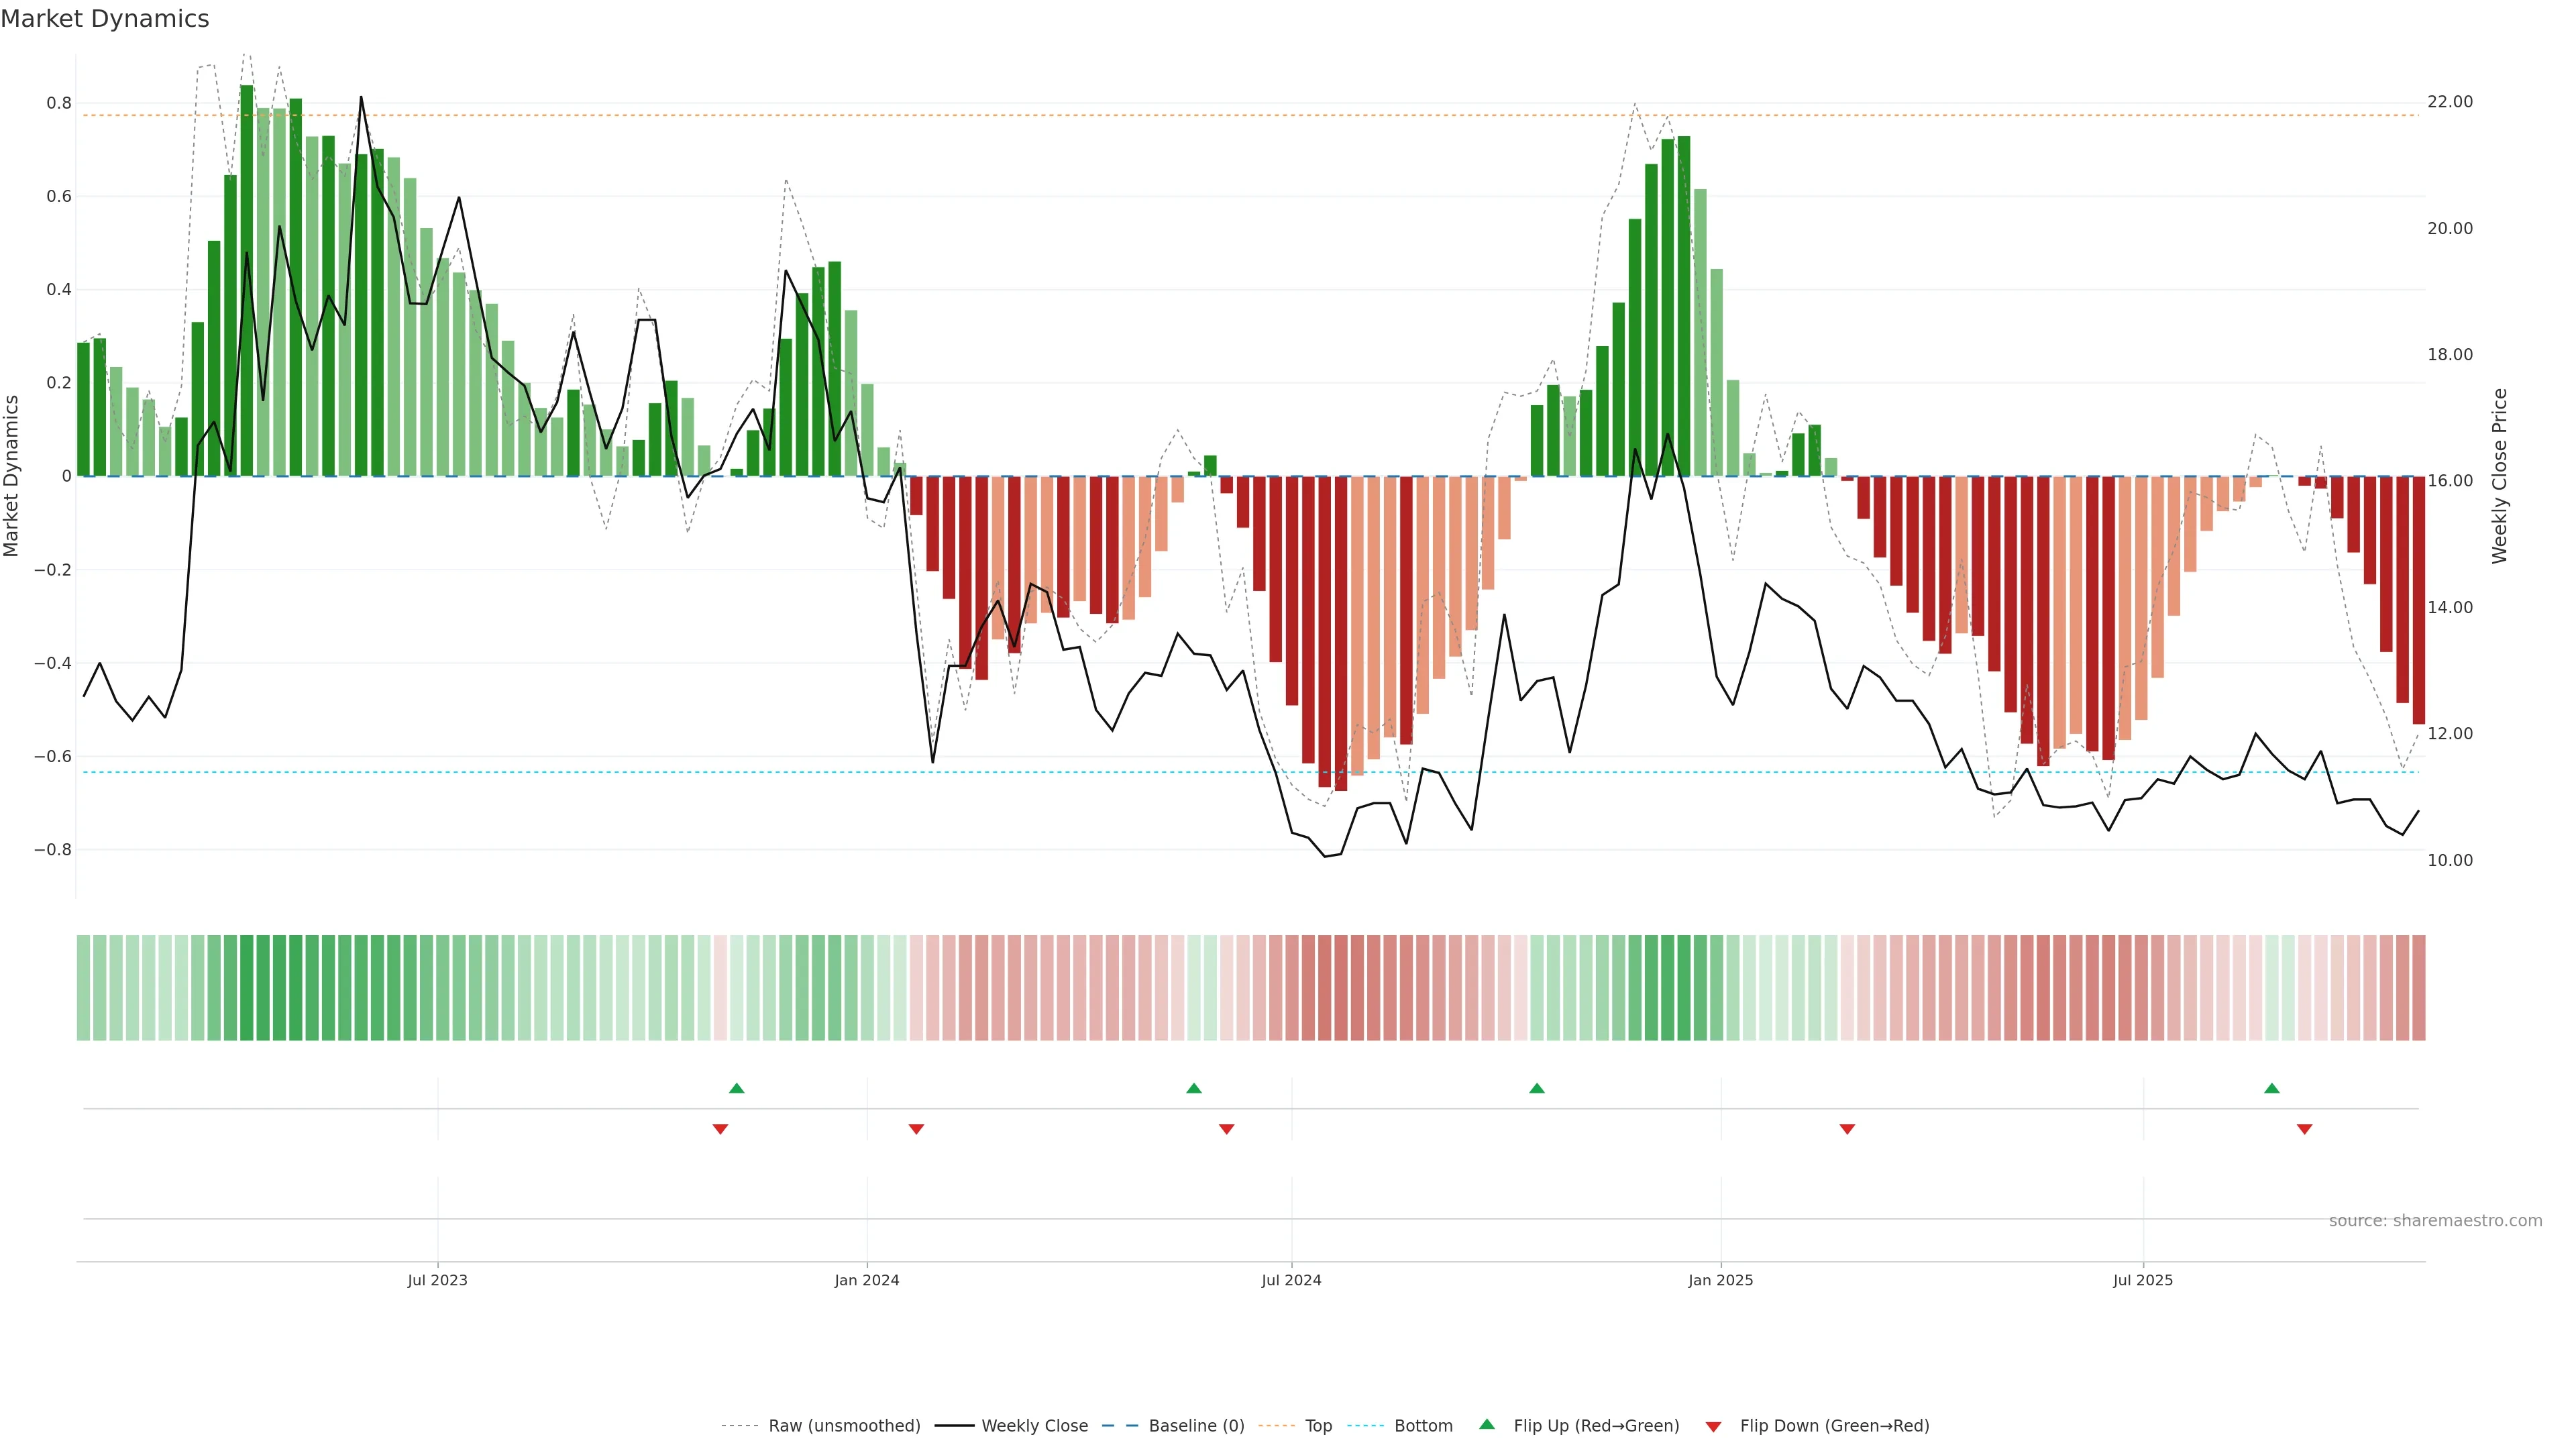The image size is (2576, 1449).
Task: Hide the Top threshold legend entry
Action: coord(1318,1426)
